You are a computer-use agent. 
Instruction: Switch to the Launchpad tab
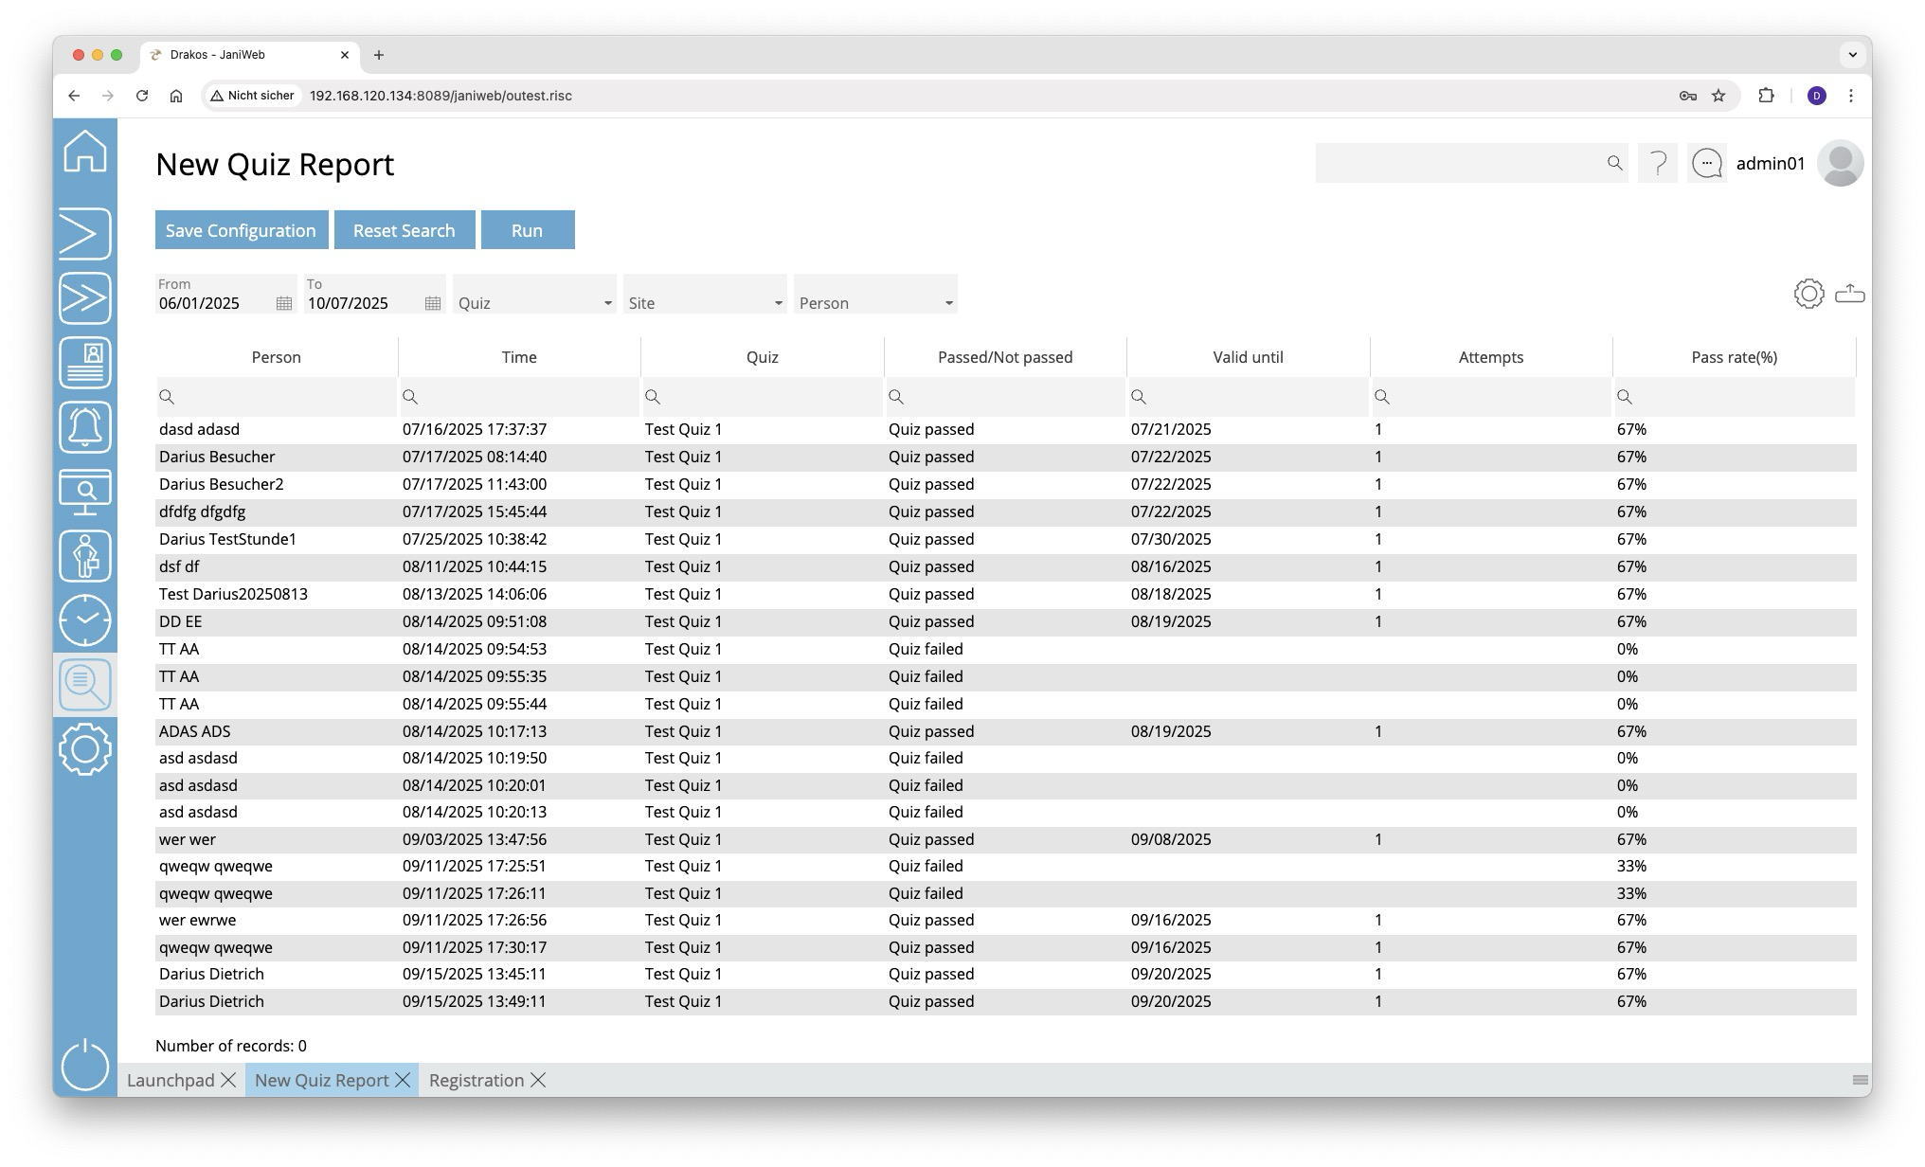coord(171,1080)
